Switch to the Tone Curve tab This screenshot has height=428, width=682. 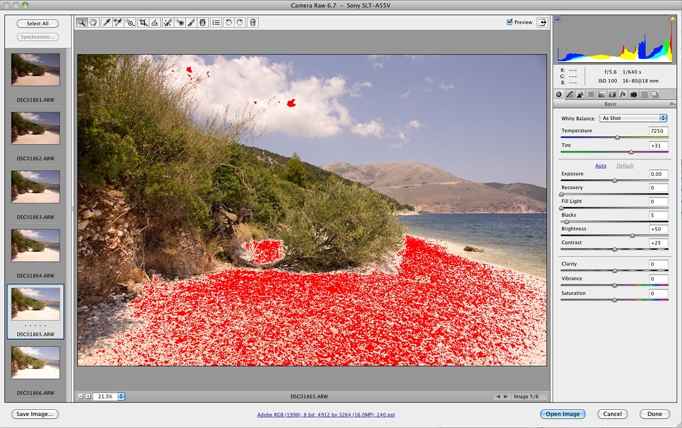569,94
